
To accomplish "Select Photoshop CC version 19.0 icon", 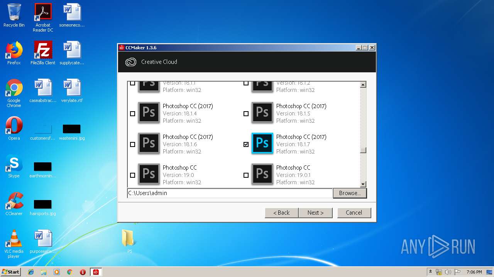I will click(149, 174).
